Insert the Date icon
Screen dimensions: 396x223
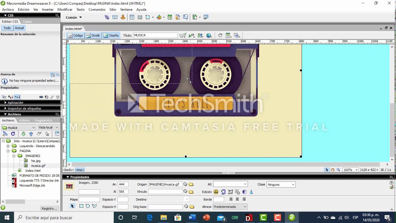point(170,17)
